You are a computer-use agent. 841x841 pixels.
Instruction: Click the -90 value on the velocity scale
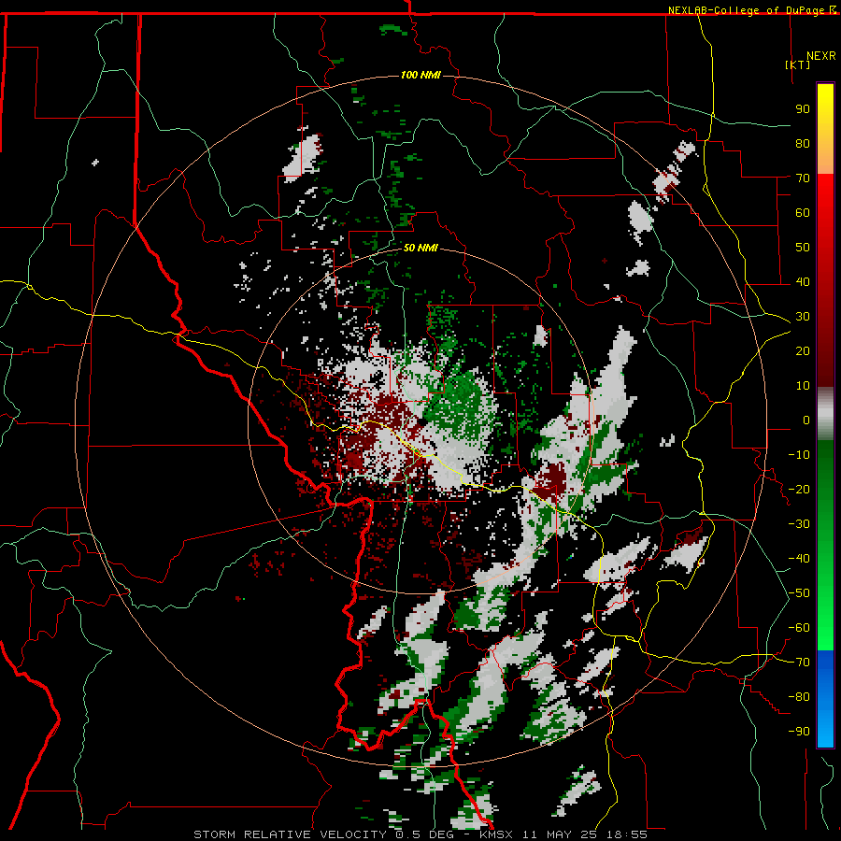[x=799, y=732]
